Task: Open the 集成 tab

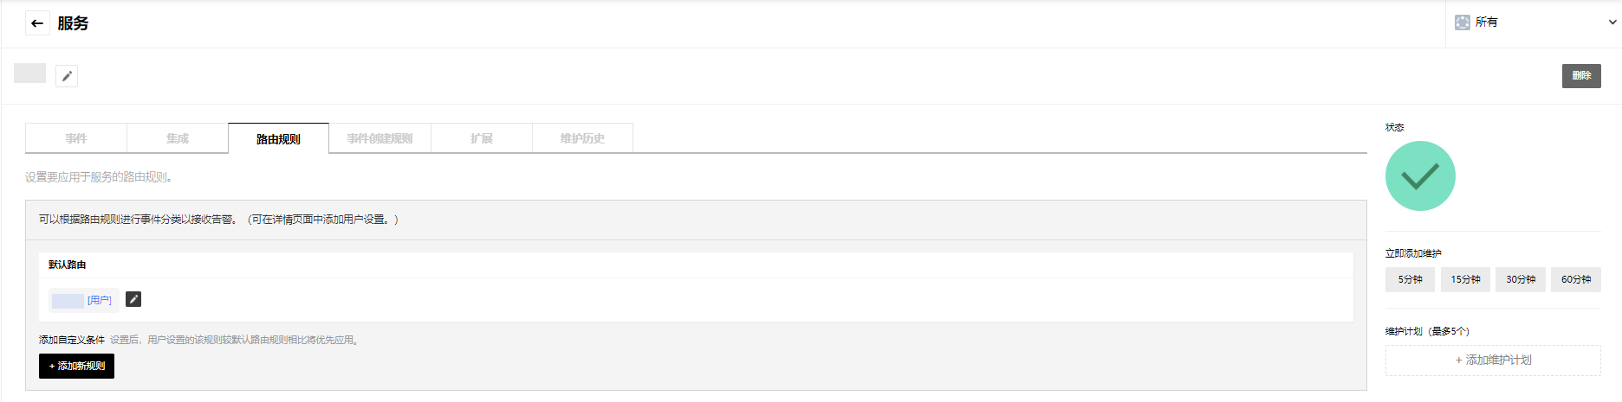Action: (178, 138)
